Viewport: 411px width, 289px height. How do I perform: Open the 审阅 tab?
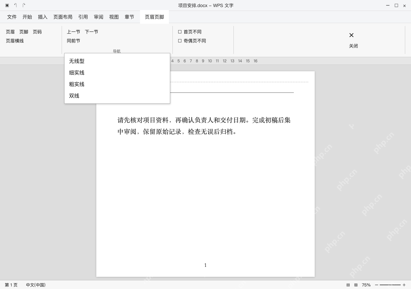coord(99,17)
